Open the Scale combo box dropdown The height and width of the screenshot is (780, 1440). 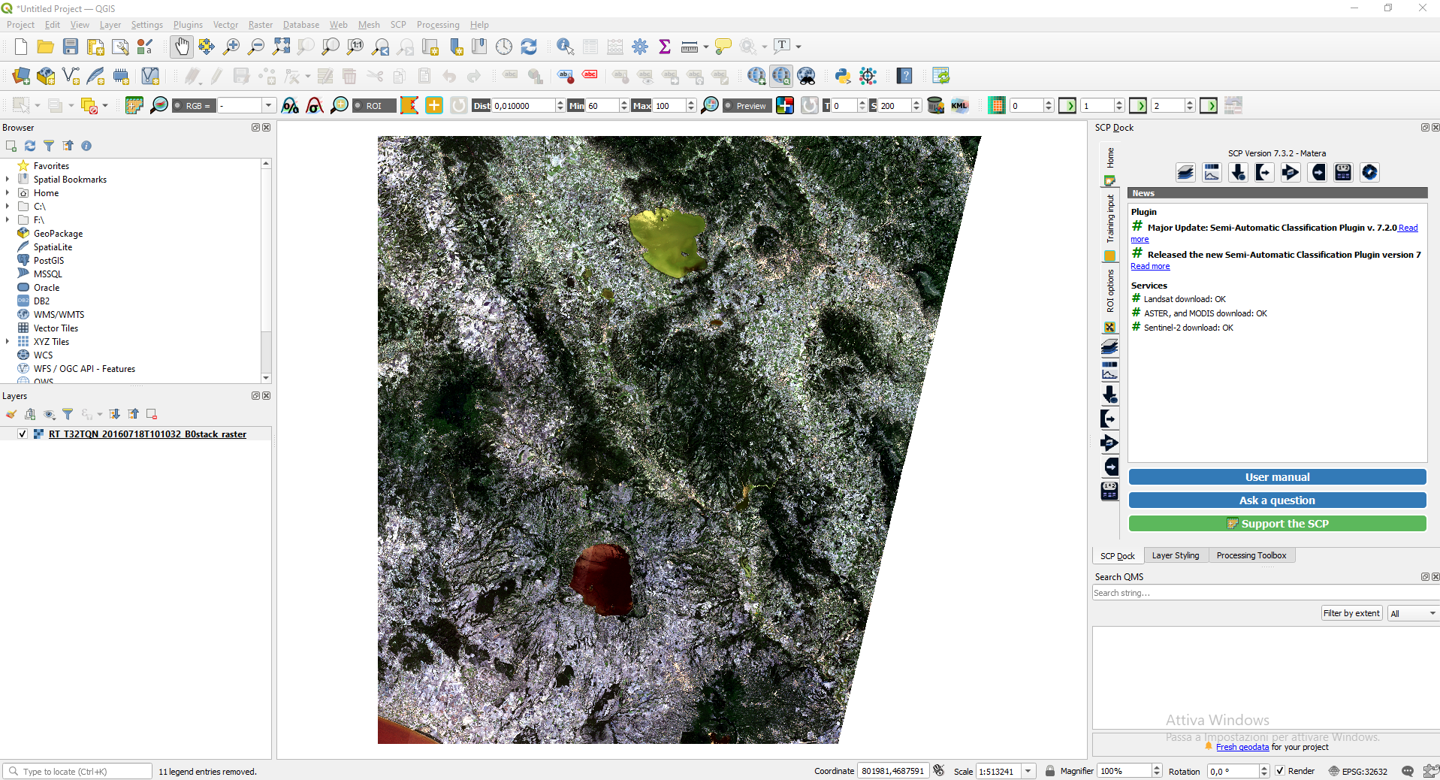[x=1028, y=771]
